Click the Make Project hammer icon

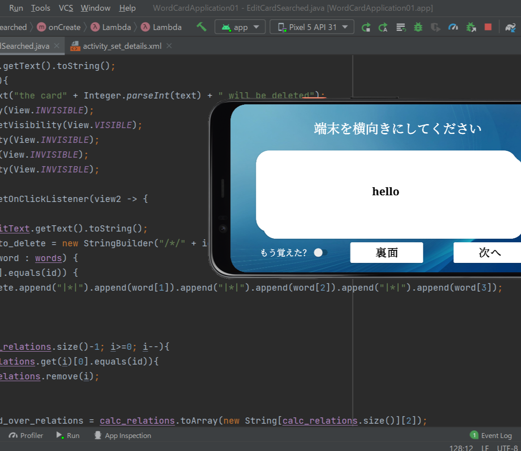pos(201,27)
